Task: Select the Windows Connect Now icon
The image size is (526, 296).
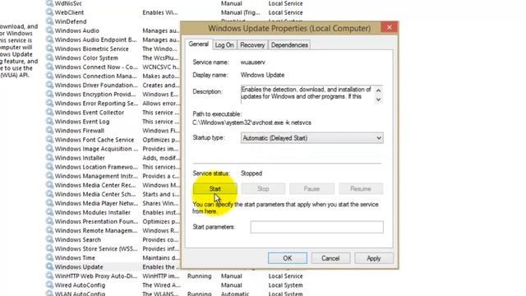Action: (x=49, y=67)
